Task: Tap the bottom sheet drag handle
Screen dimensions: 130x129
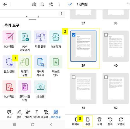Action: [32, 20]
